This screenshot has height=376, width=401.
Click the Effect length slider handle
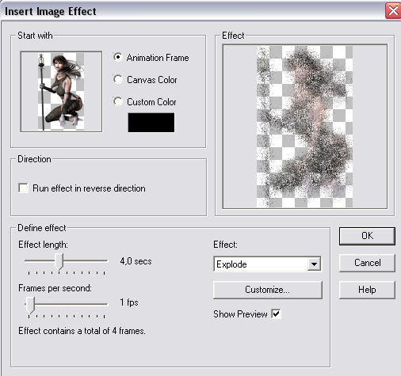click(59, 261)
